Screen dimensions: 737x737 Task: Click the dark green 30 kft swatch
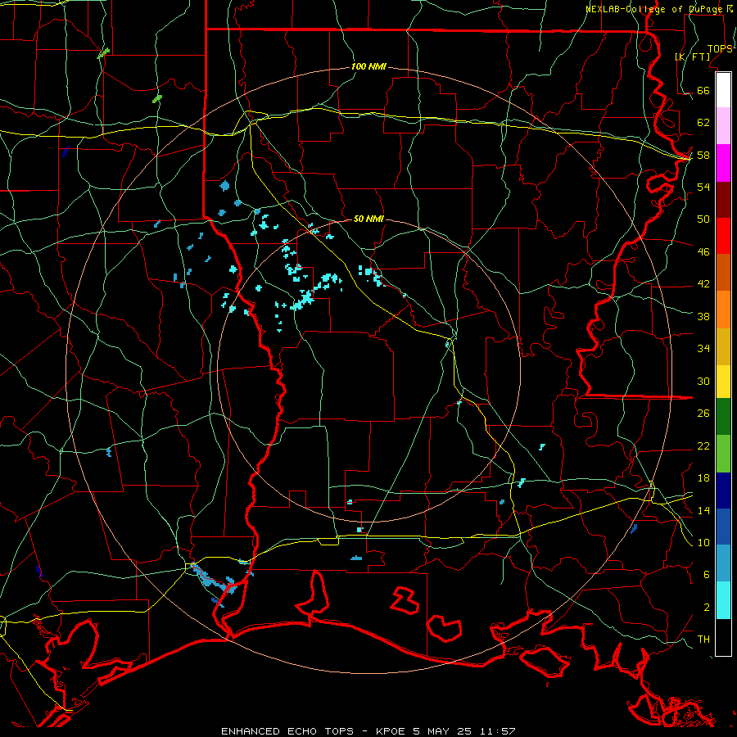(723, 417)
